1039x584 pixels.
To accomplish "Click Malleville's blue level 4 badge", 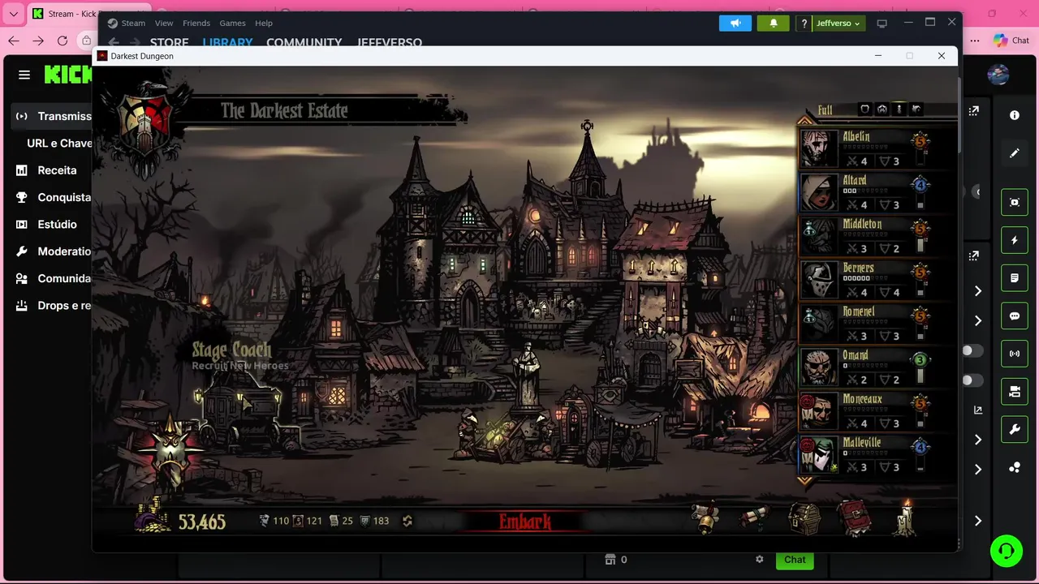I will pyautogui.click(x=920, y=448).
